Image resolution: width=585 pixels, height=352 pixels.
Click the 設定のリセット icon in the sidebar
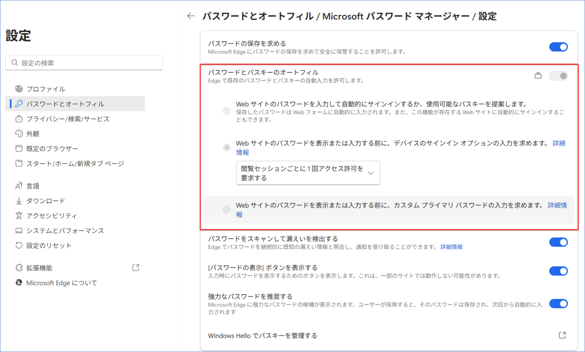(x=19, y=245)
